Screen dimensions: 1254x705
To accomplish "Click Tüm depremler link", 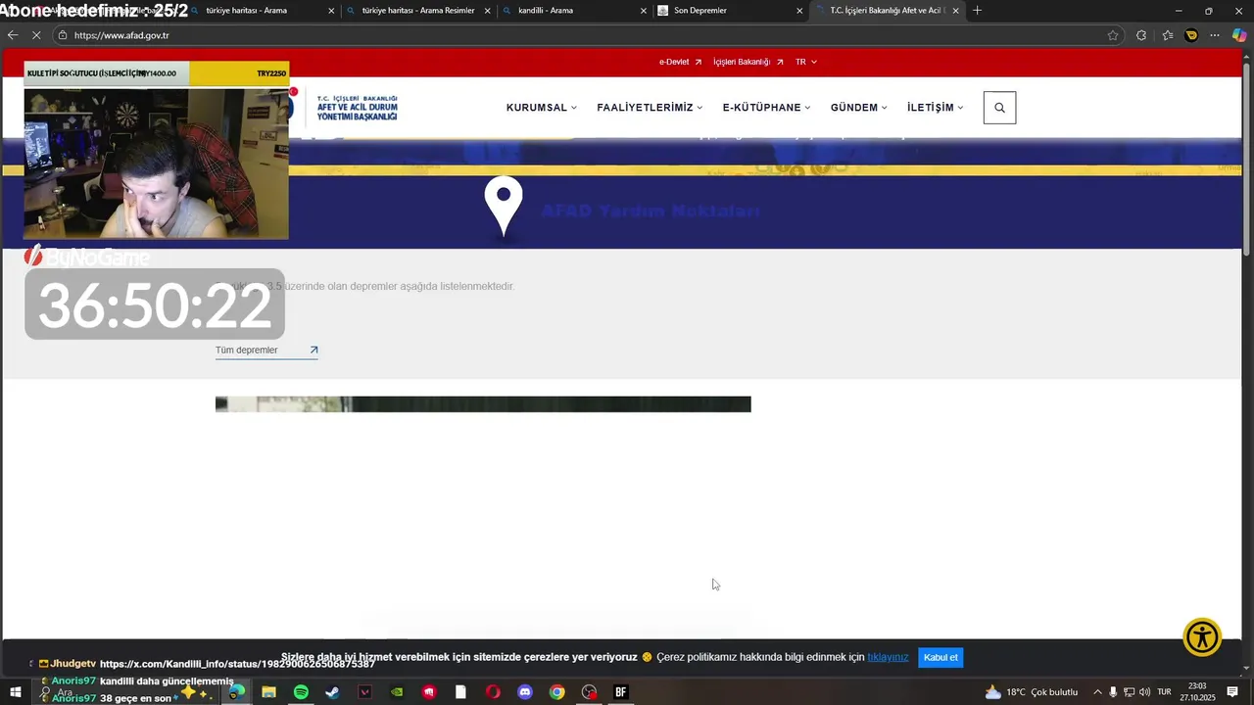I will pyautogui.click(x=266, y=351).
